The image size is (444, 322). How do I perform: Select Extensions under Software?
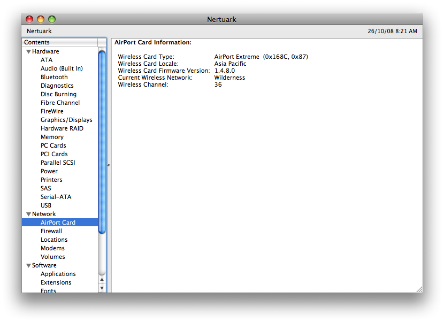tap(56, 282)
